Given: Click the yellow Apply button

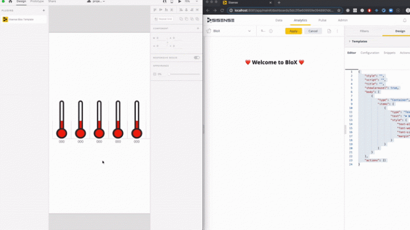Looking at the screenshot, I should point(293,31).
